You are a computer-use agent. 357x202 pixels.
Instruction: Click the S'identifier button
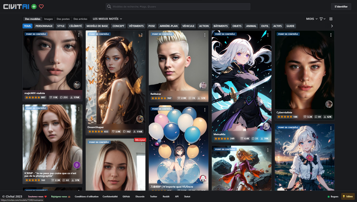pos(341,7)
